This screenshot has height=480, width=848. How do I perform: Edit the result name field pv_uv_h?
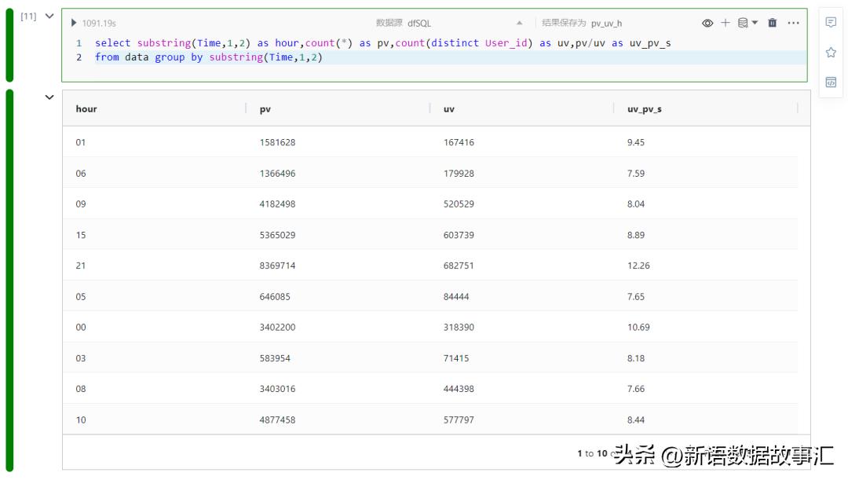[606, 24]
